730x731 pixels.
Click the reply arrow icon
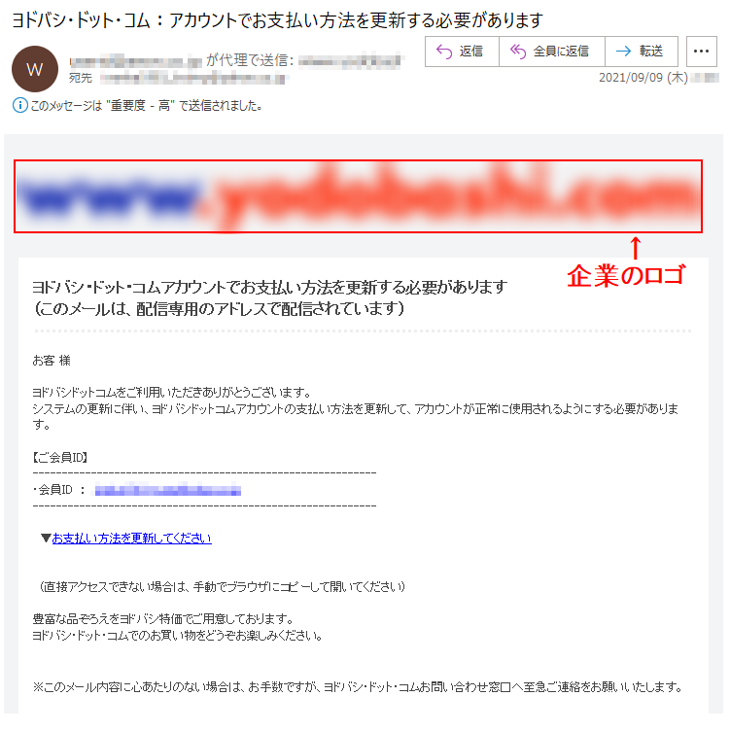point(444,52)
